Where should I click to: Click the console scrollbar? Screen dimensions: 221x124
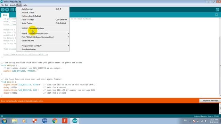tap(220, 108)
